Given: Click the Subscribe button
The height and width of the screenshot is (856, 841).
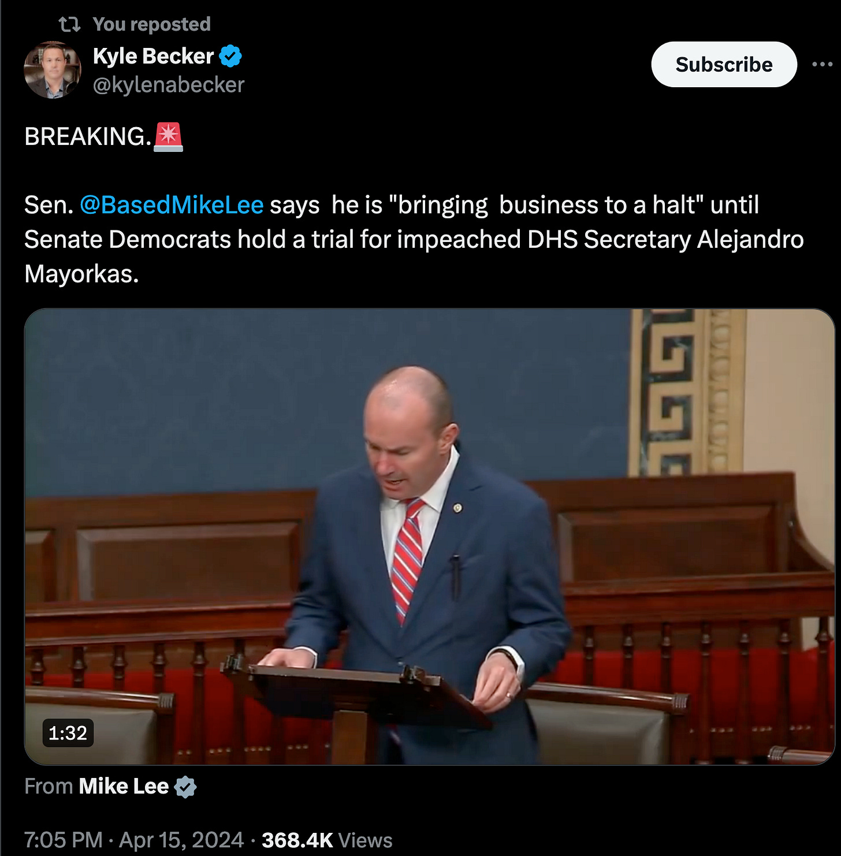Looking at the screenshot, I should click(724, 64).
